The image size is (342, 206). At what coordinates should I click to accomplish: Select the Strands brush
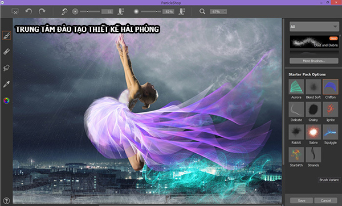tap(313, 155)
